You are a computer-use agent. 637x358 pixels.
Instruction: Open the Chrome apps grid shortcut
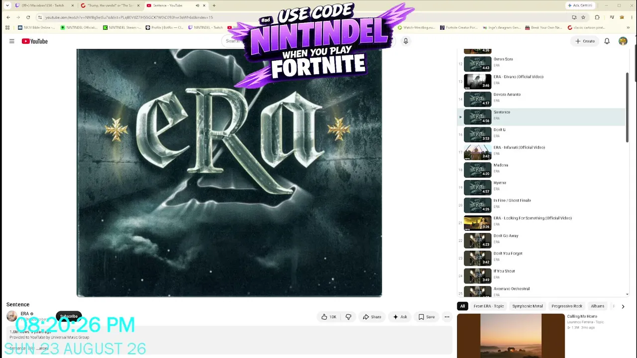[7, 27]
